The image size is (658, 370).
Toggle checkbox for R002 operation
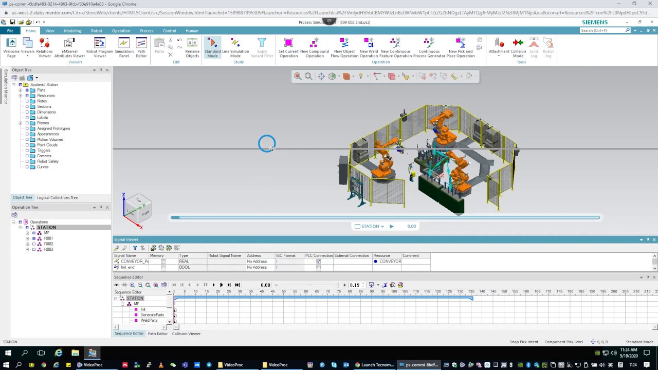click(x=34, y=244)
